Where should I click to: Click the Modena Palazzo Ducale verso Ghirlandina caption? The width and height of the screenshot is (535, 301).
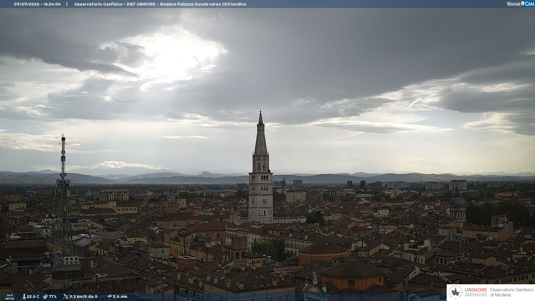pos(203,4)
